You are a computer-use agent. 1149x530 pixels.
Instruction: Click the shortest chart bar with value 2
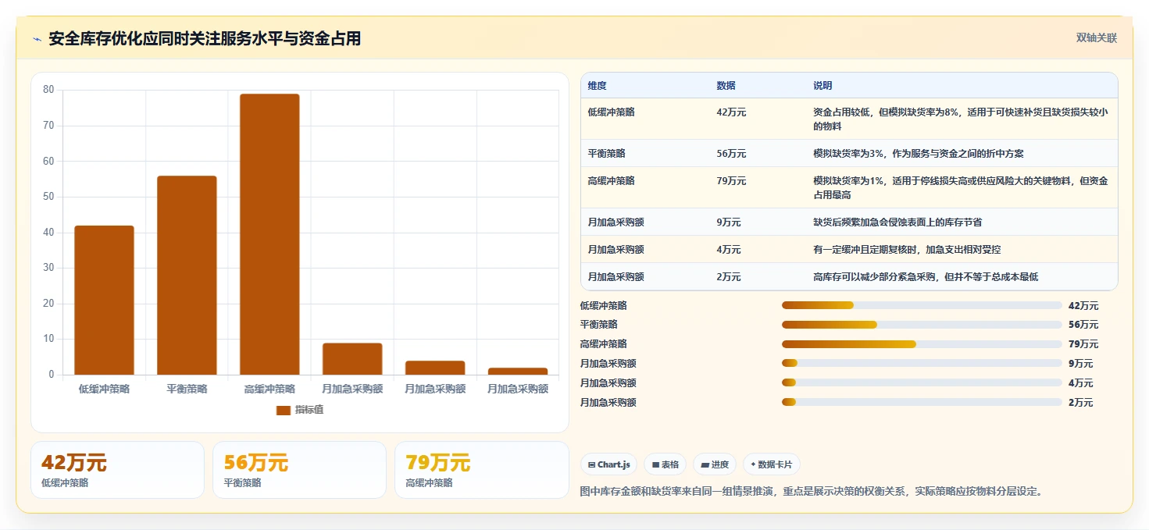(518, 372)
